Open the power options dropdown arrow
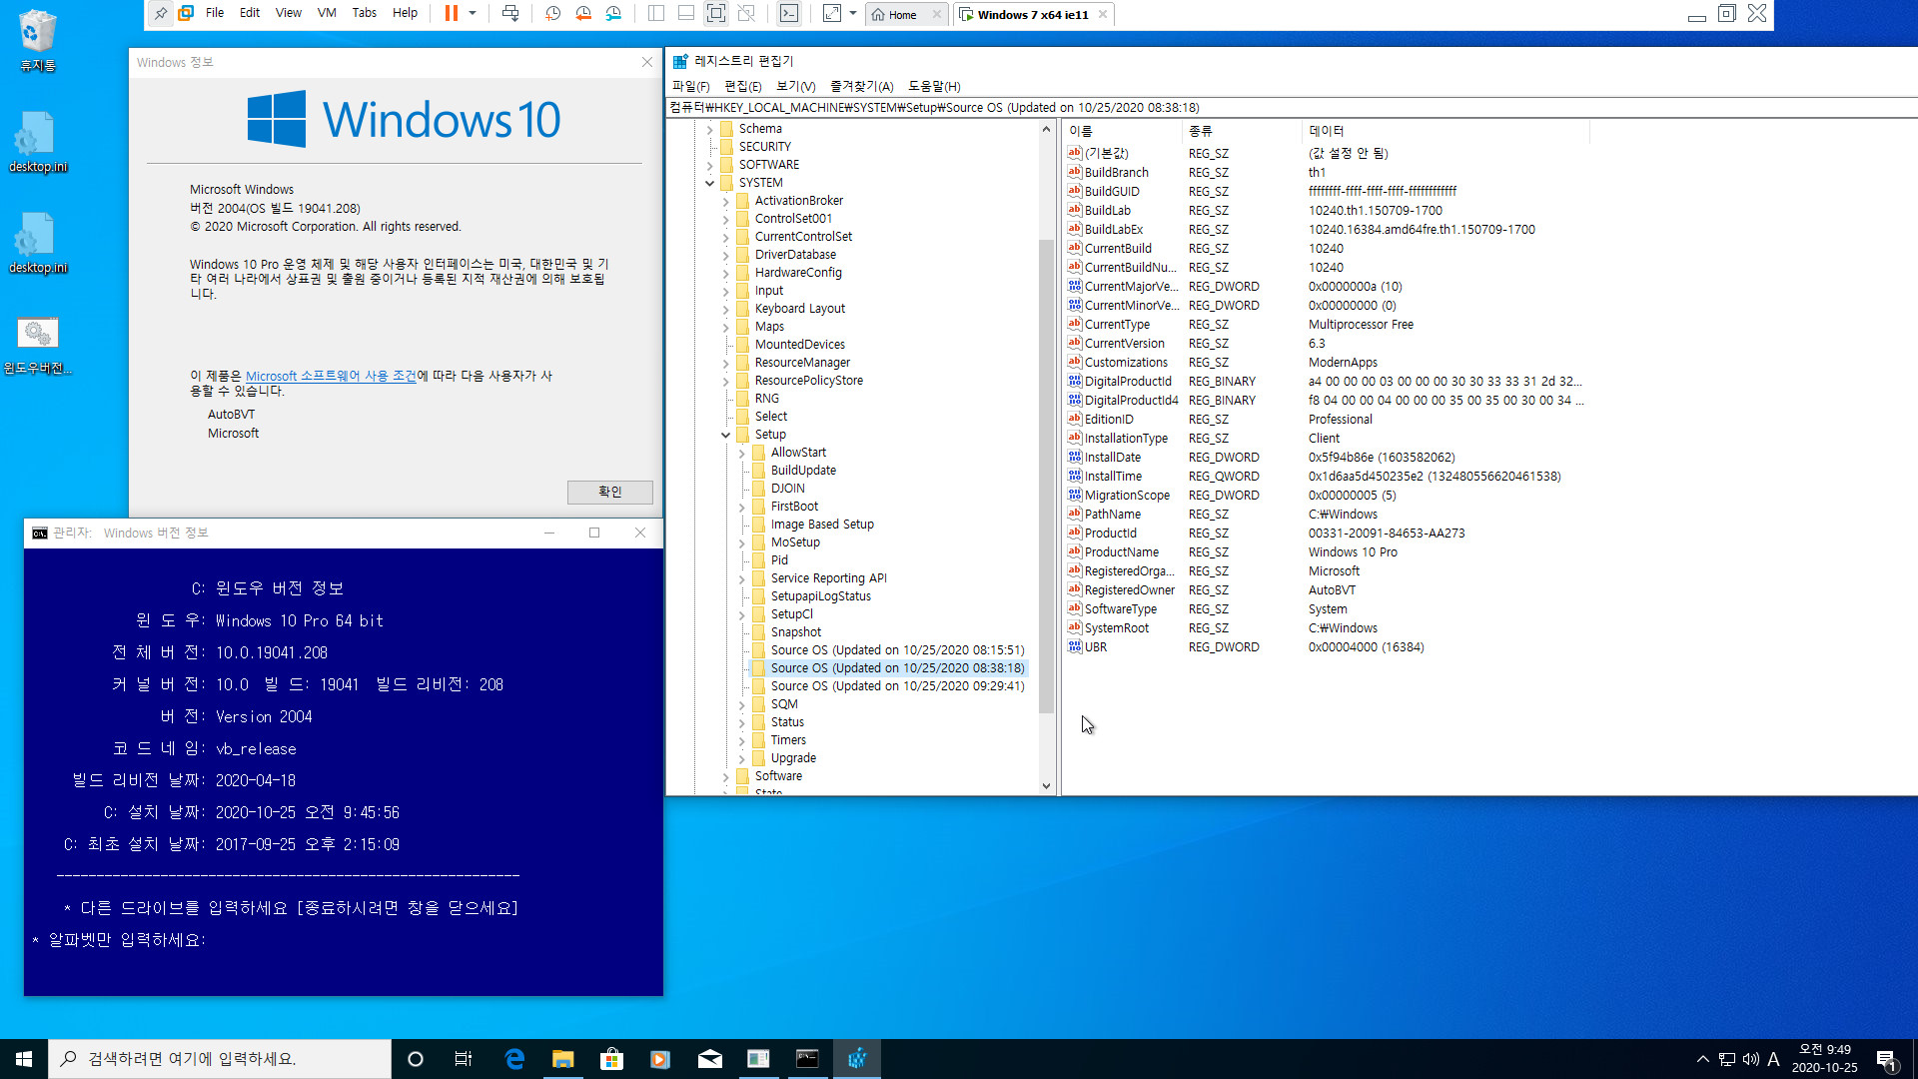1918x1079 pixels. click(x=473, y=13)
